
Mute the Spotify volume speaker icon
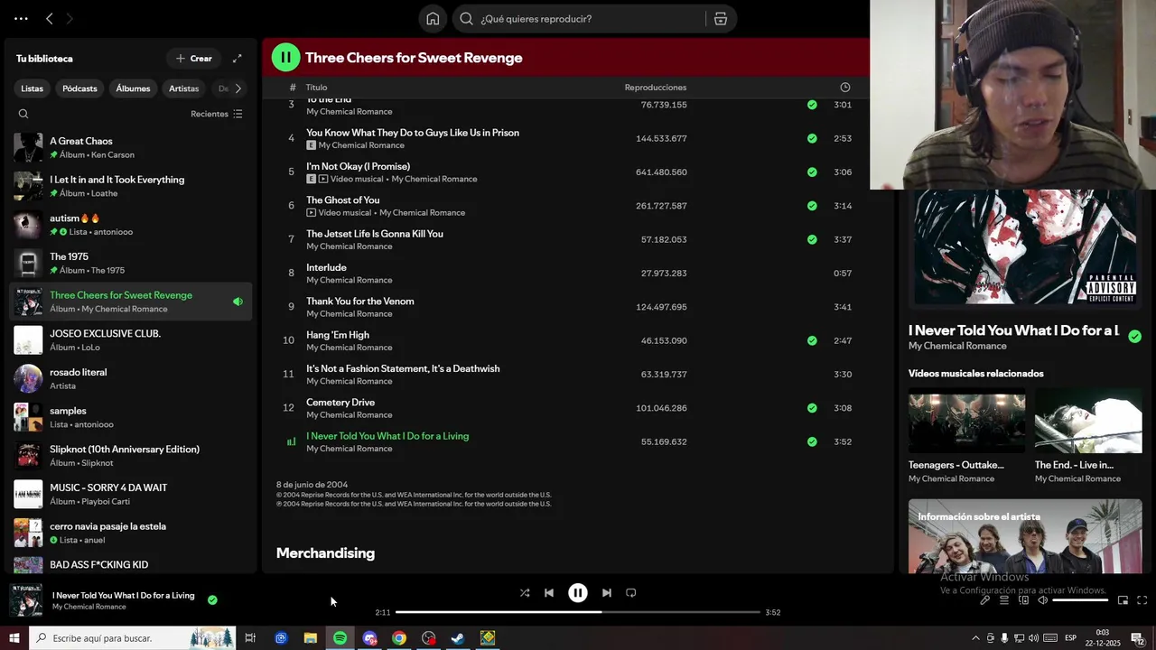pos(1042,600)
